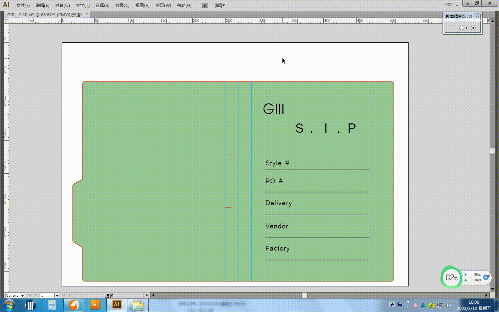Switch to the dark Ai taskbar icon

[x=116, y=305]
